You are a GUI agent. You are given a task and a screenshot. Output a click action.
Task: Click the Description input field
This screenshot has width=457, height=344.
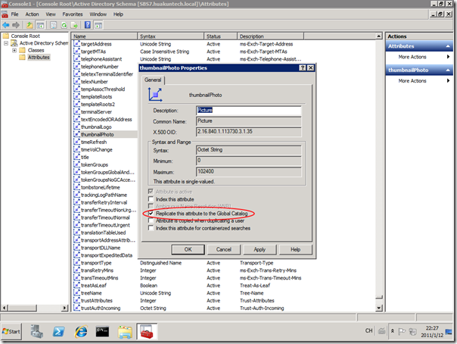tap(249, 111)
